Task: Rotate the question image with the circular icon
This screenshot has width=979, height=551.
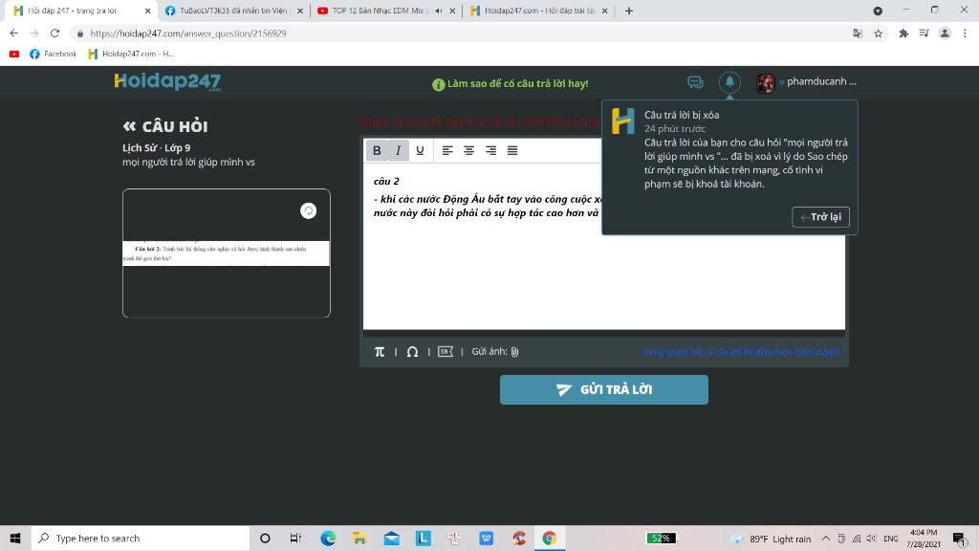Action: coord(308,210)
